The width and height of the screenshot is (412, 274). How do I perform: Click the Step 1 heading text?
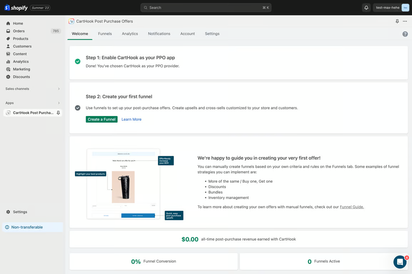pos(130,58)
